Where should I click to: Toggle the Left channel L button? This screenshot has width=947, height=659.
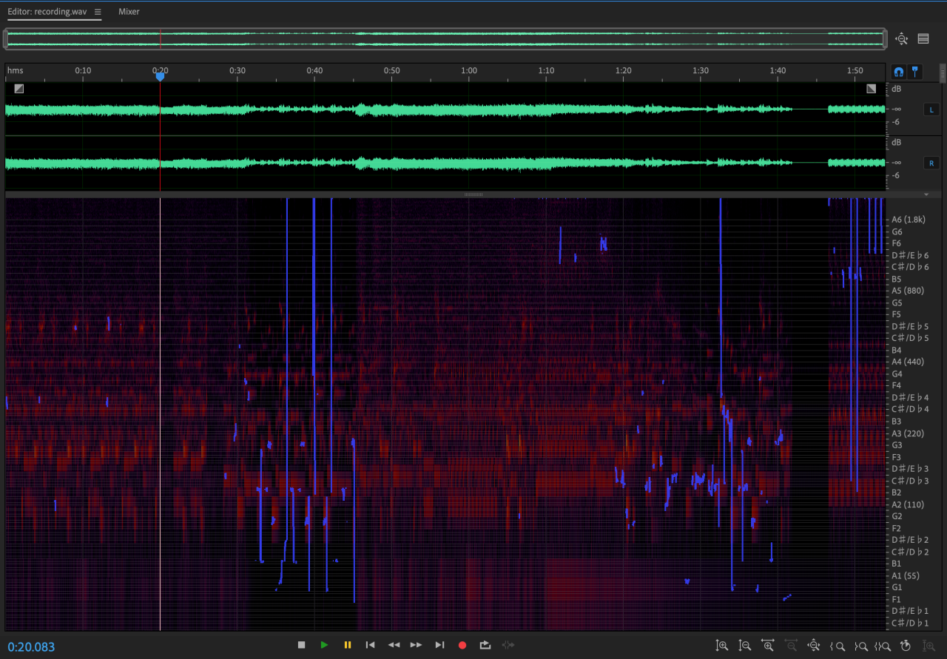(x=931, y=109)
